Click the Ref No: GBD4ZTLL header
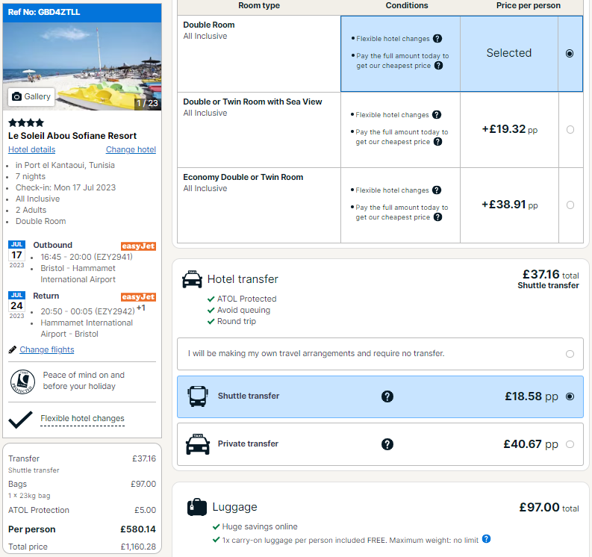Image resolution: width=592 pixels, height=557 pixels. point(82,12)
